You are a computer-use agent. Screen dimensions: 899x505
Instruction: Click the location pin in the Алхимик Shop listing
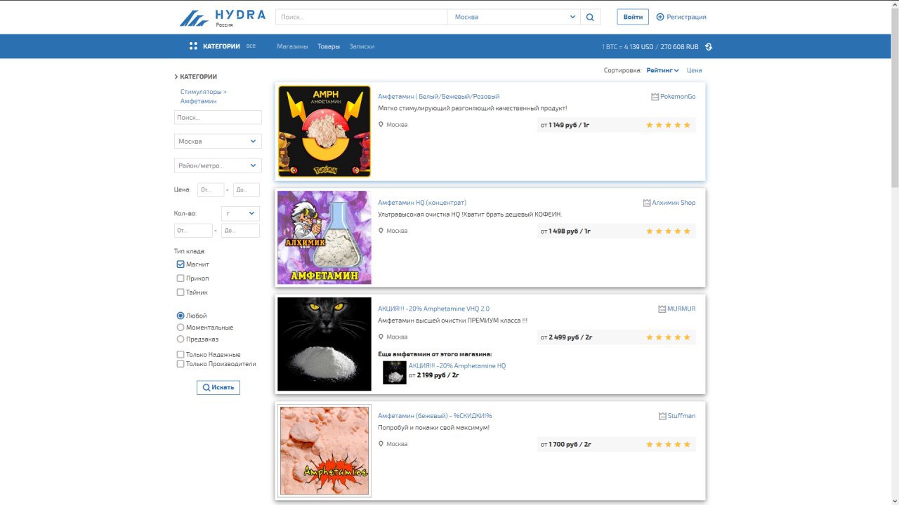click(x=381, y=231)
